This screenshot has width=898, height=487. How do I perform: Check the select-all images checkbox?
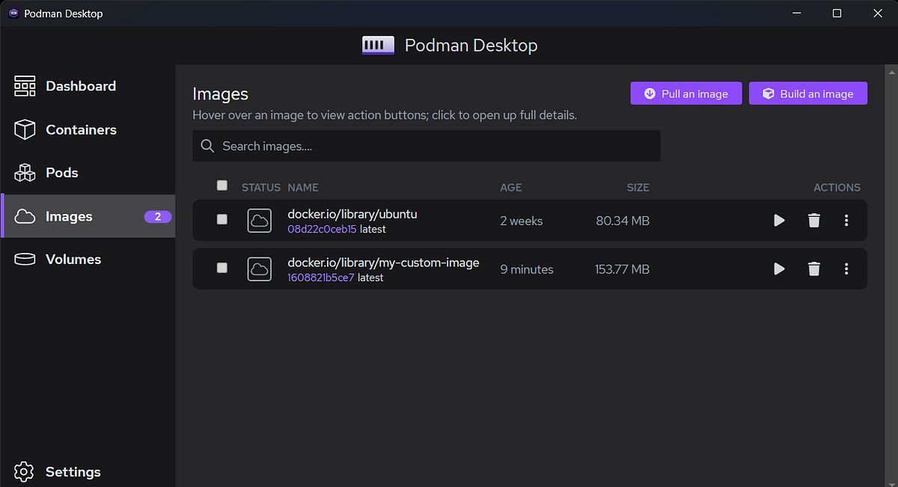222,185
